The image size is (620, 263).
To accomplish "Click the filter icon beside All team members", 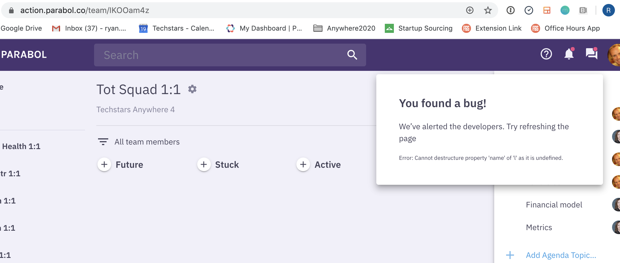I will point(103,141).
